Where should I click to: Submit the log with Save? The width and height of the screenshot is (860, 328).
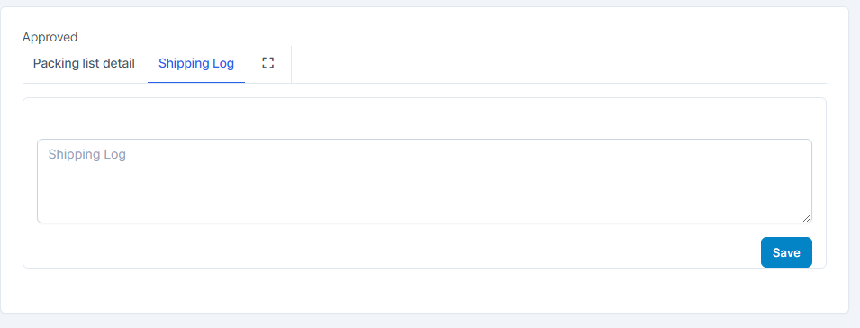(786, 252)
